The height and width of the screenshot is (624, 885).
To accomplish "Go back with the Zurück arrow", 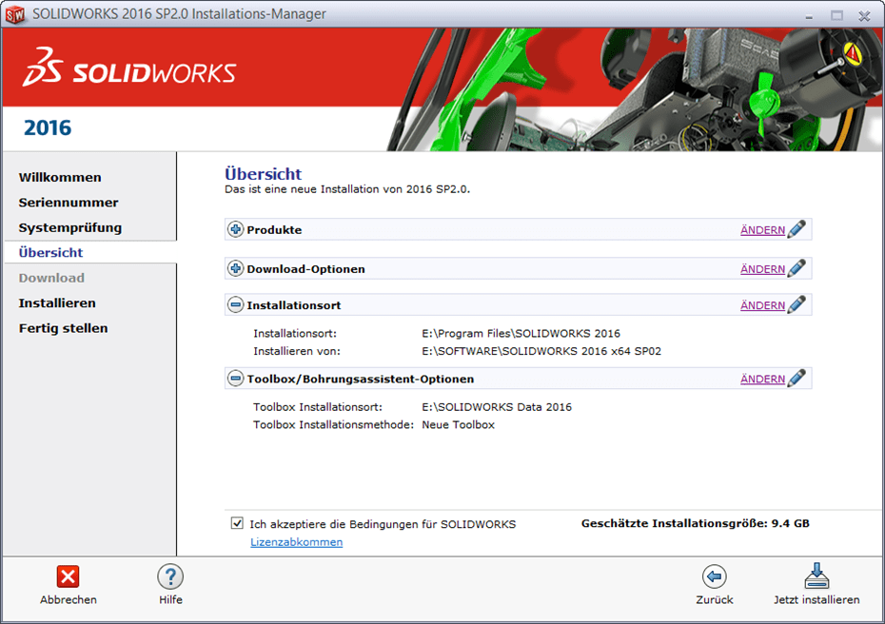I will pos(714,576).
